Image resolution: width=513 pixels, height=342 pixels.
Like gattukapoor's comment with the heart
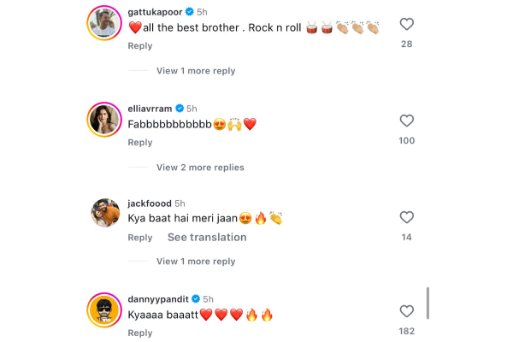coord(407,24)
